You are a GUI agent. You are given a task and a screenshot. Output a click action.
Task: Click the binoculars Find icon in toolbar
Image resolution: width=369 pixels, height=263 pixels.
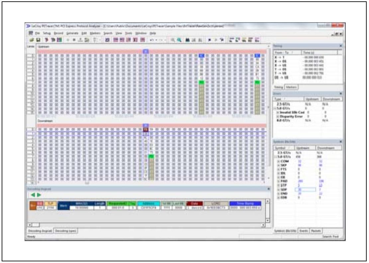pyautogui.click(x=187, y=40)
